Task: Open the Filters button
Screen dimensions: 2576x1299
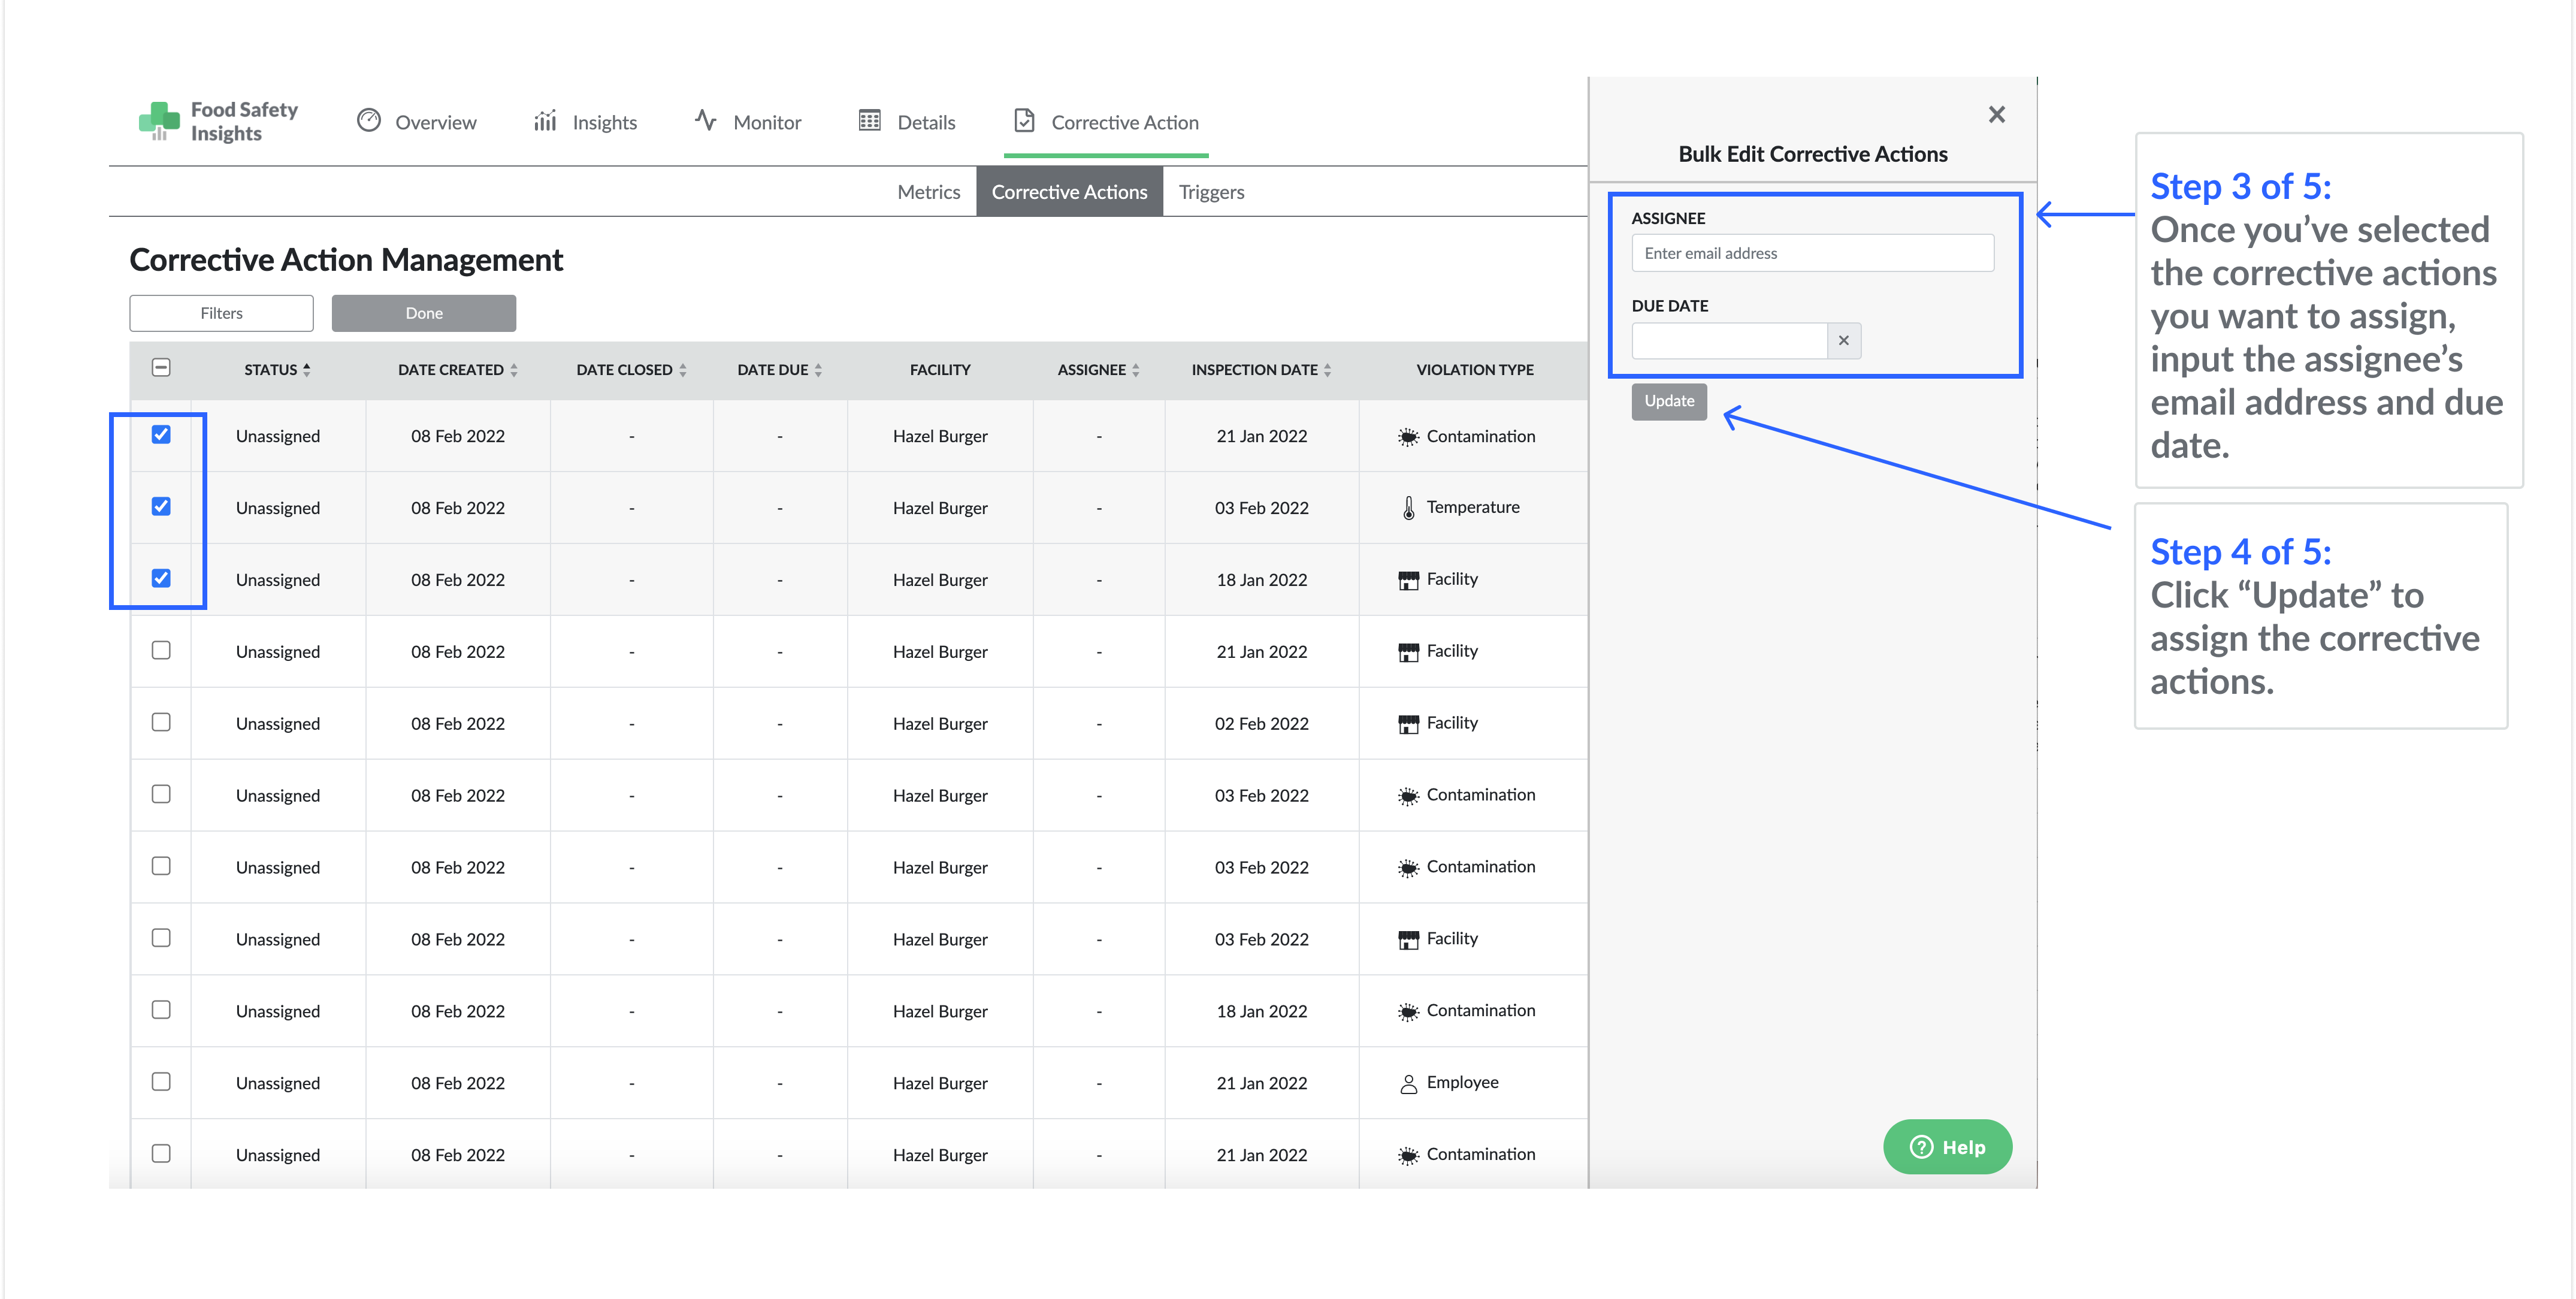Action: coord(221,313)
